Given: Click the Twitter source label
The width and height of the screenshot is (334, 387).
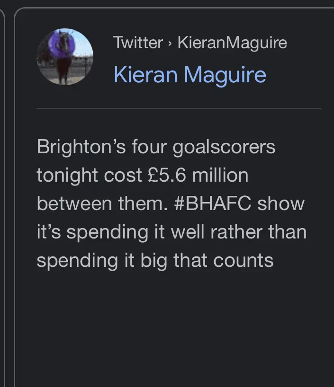Looking at the screenshot, I should [x=137, y=43].
